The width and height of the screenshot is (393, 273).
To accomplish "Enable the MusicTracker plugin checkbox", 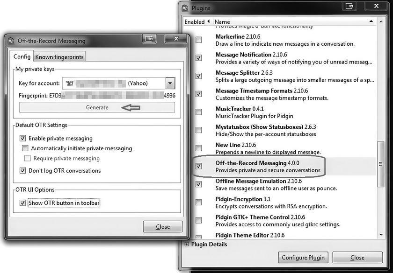I will point(198,112).
